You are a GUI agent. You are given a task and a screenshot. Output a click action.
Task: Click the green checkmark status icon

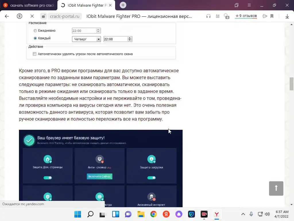(x=29, y=140)
